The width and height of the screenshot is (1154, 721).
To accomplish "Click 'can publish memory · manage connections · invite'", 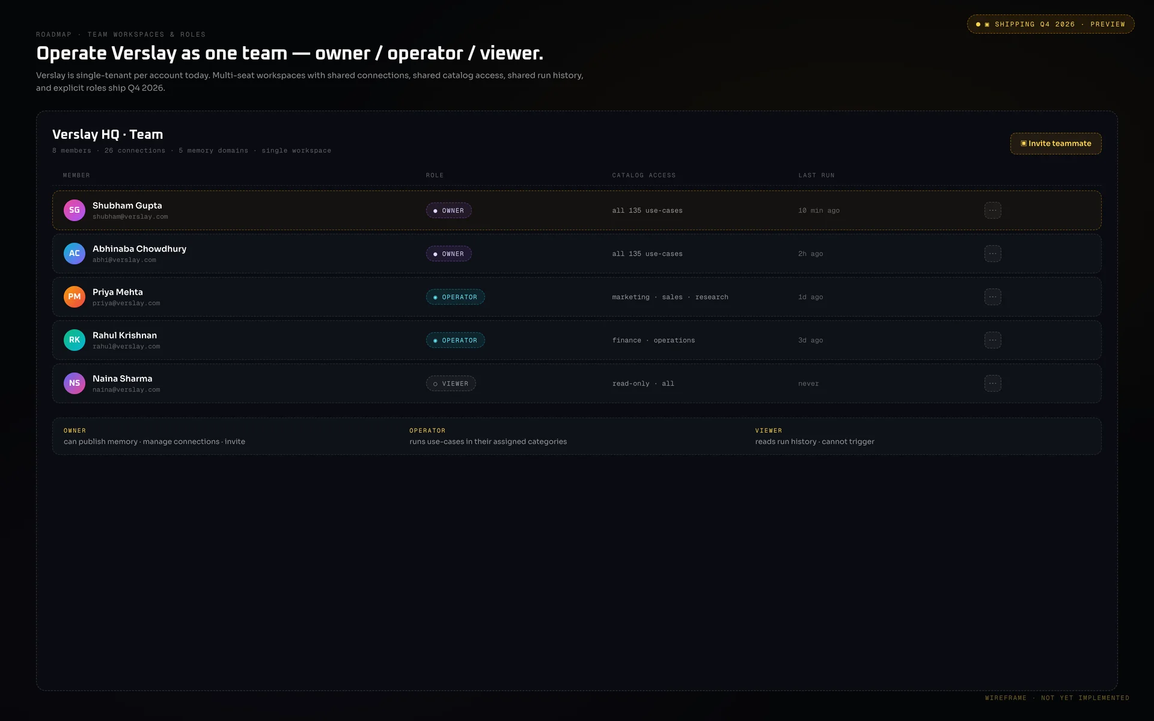I will (154, 442).
